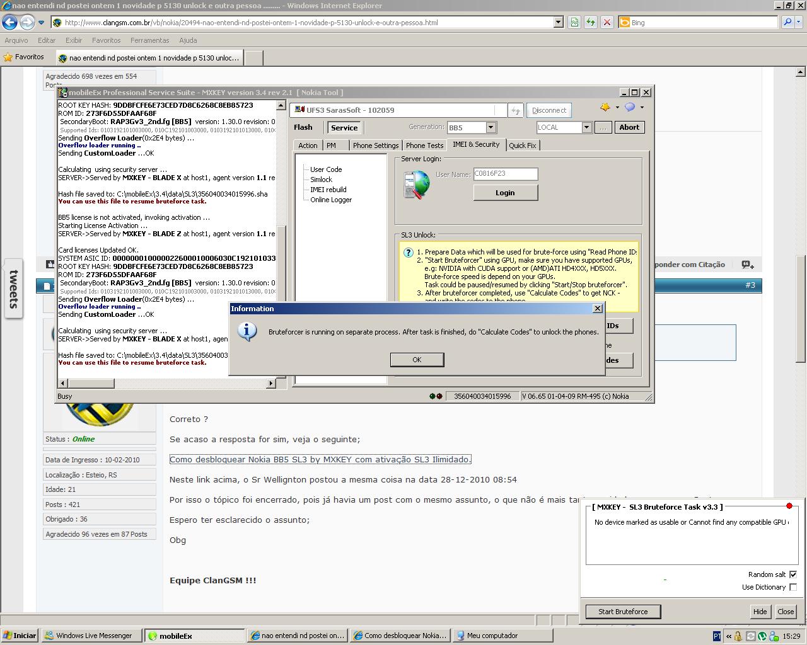Open the Quick Fix tab

point(523,146)
